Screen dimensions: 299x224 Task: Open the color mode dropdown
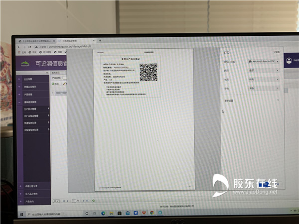pos(264,88)
